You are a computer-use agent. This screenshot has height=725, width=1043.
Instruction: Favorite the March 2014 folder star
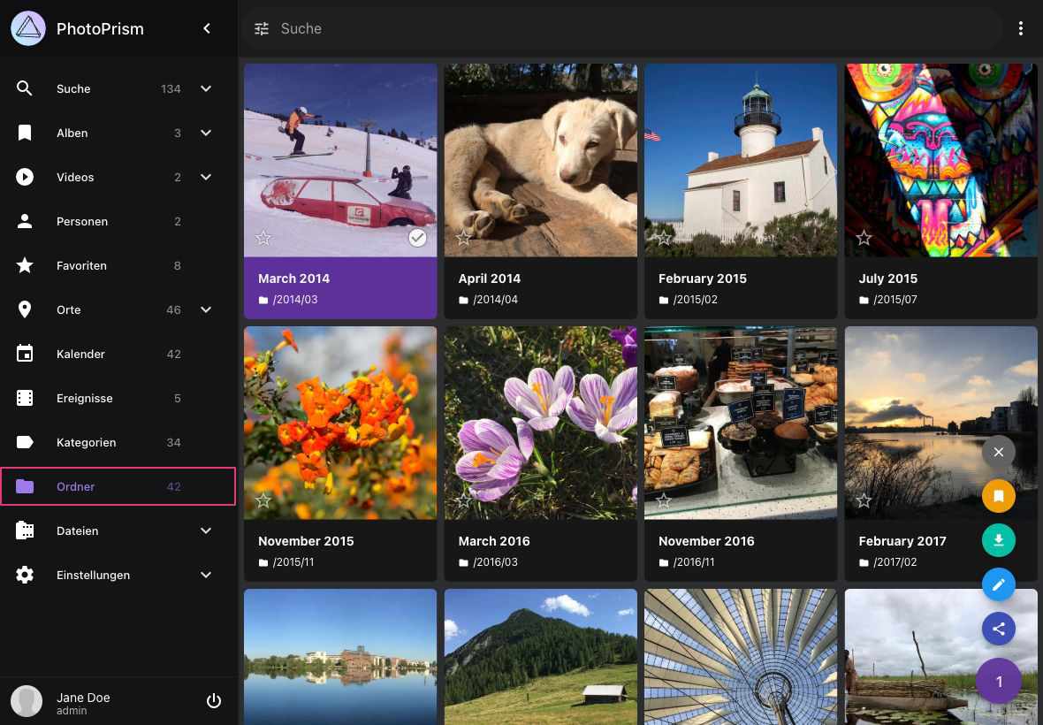coord(263,238)
